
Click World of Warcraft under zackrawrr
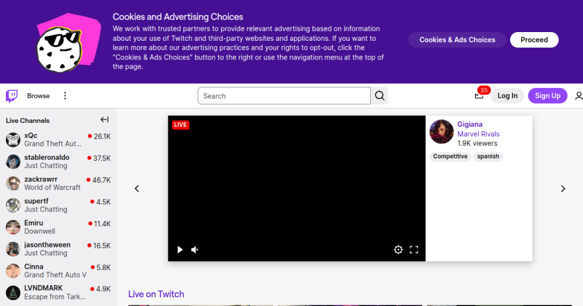point(52,188)
